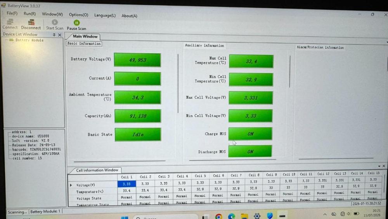Click the green Pause Scan icon
Image resolution: width=388 pixels, height=219 pixels.
(77, 23)
